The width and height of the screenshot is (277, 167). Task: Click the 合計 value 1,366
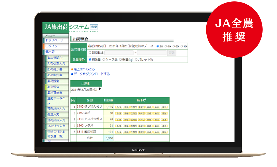point(109,138)
